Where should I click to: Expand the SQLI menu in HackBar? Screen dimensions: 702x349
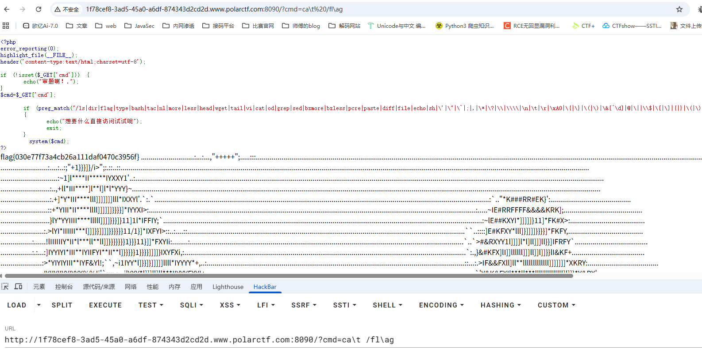[191, 305]
